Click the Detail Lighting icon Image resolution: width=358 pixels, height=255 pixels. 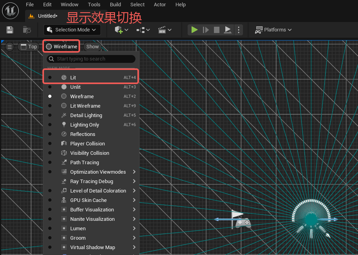(x=64, y=115)
